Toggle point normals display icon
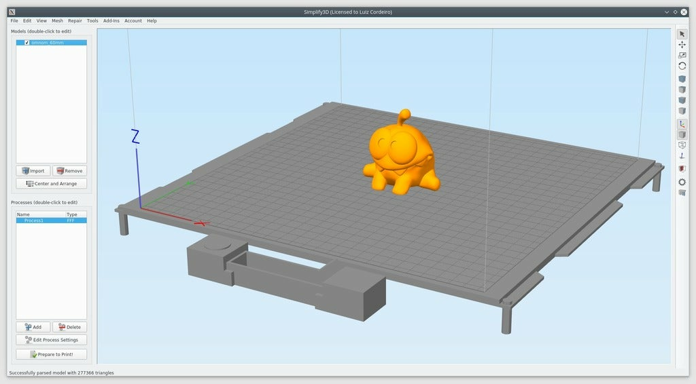 point(682,156)
